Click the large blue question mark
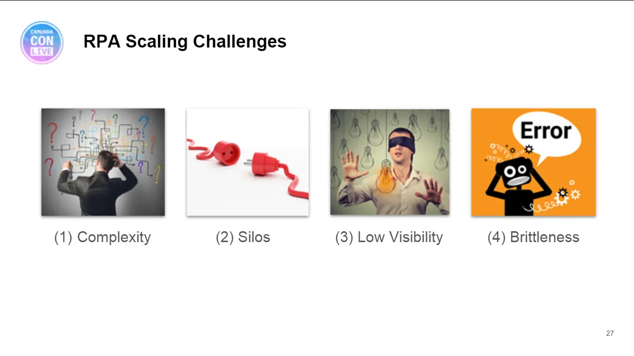The image size is (634, 356). 143,127
